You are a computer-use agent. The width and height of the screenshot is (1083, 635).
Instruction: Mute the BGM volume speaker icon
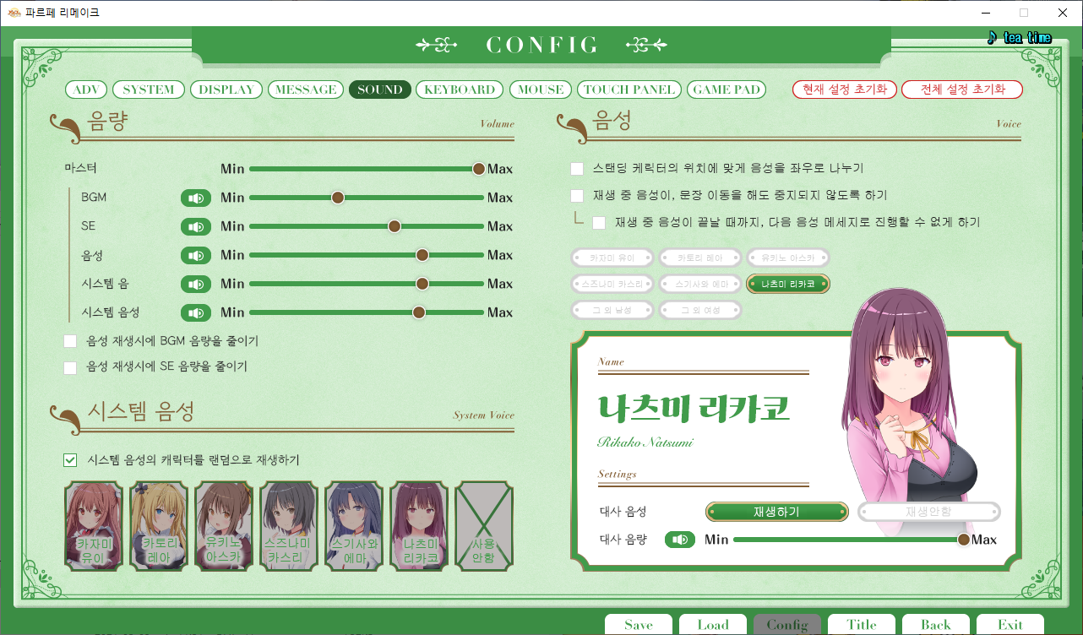click(x=196, y=198)
